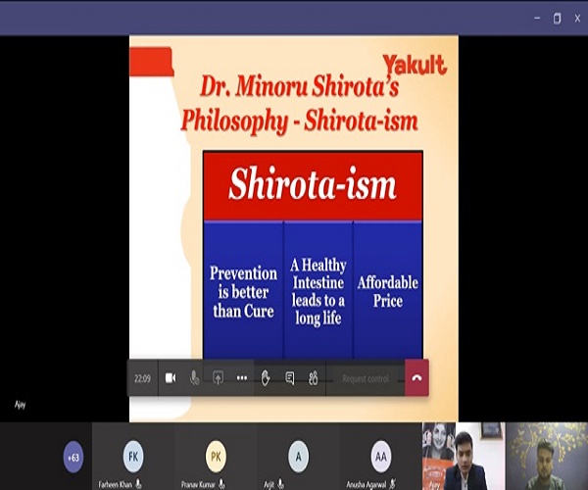
Task: Select Farheen Khan's FK avatar
Action: click(x=133, y=457)
